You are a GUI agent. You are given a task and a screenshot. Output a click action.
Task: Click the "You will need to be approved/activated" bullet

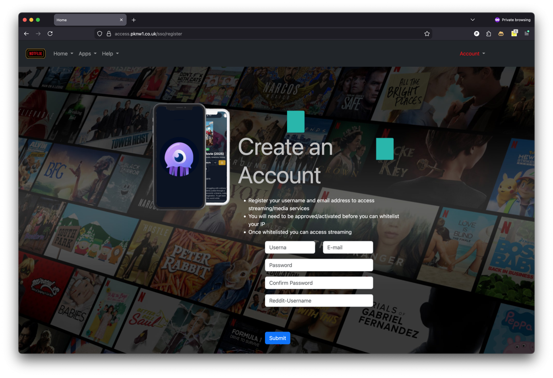coord(324,220)
